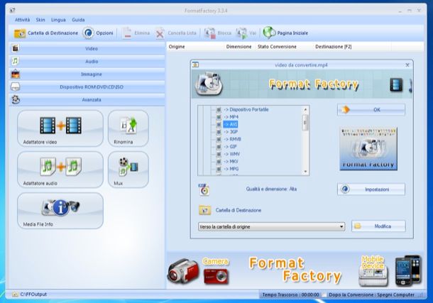Screen dimensions: 433x303
Task: Click the Elimina toolbar button
Action: pos(136,33)
